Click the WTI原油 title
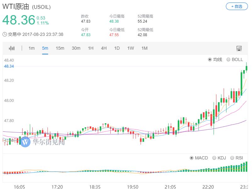This screenshot has height=194, width=252. [16, 7]
